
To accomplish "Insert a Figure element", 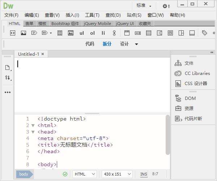I will coord(71,33).
